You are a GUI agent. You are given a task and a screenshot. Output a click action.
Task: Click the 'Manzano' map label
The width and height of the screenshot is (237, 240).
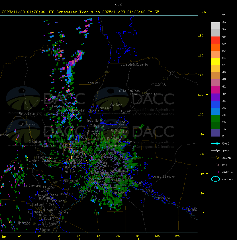coord(24,223)
